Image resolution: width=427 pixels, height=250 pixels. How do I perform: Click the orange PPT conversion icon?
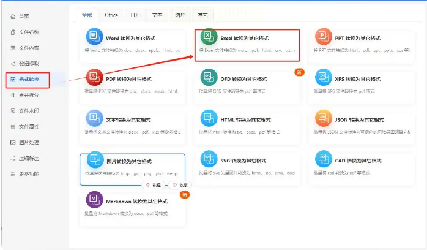click(x=324, y=36)
